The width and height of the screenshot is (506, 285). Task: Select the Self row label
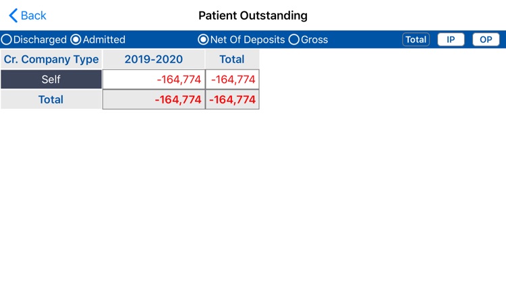pyautogui.click(x=51, y=80)
